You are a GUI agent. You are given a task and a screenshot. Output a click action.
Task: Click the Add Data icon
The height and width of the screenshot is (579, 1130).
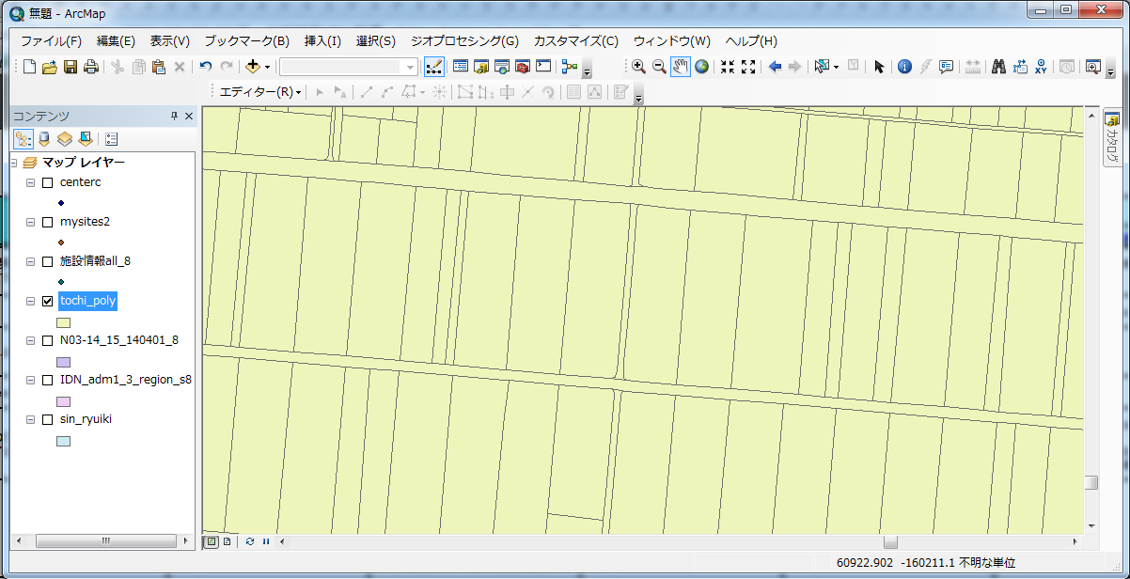252,67
